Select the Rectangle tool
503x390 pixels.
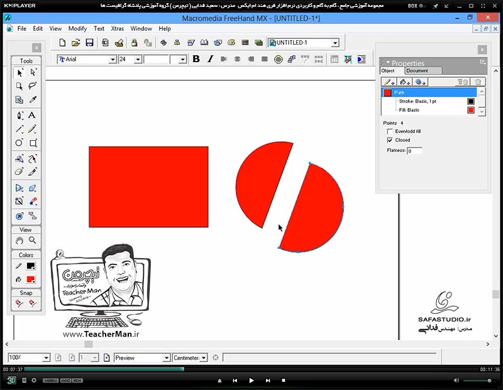(33, 143)
